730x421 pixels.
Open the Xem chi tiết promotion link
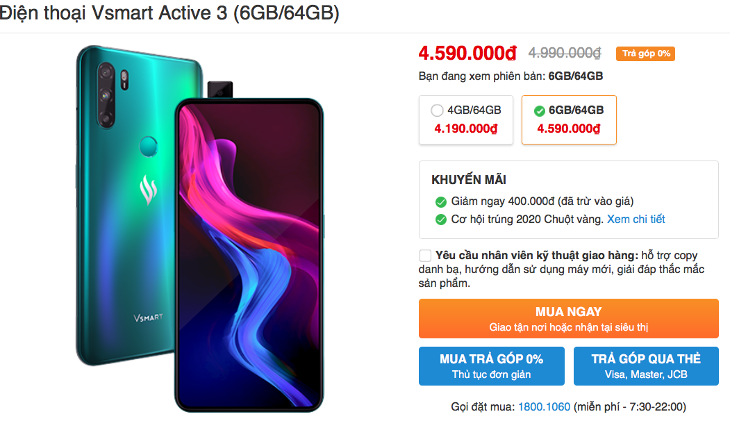(636, 219)
